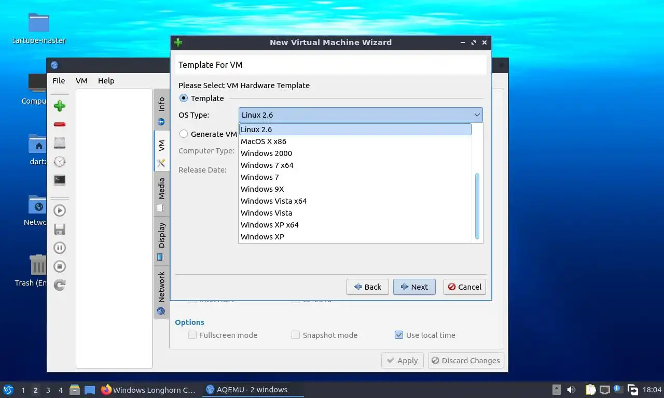Image resolution: width=664 pixels, height=398 pixels.
Task: Open the Network folder on desktop
Action: click(x=38, y=204)
